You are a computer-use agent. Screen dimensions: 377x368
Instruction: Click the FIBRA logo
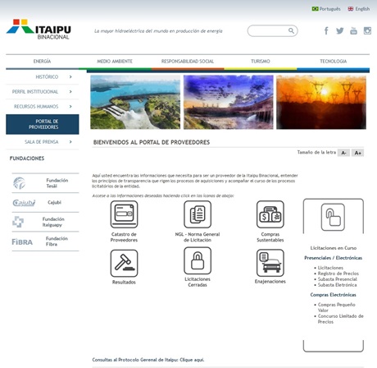(22, 241)
